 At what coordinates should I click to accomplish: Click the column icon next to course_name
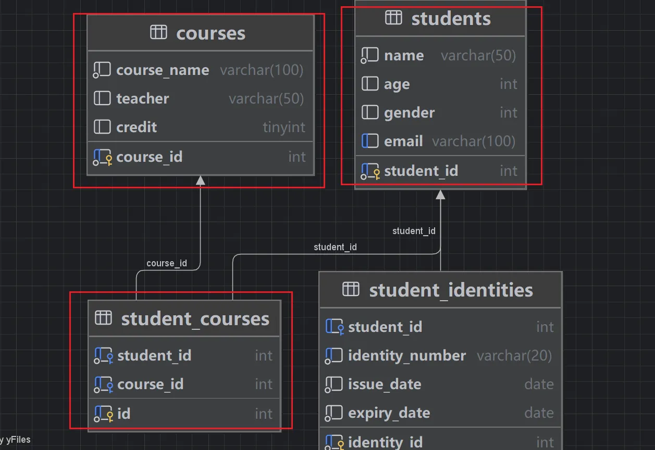click(x=102, y=70)
